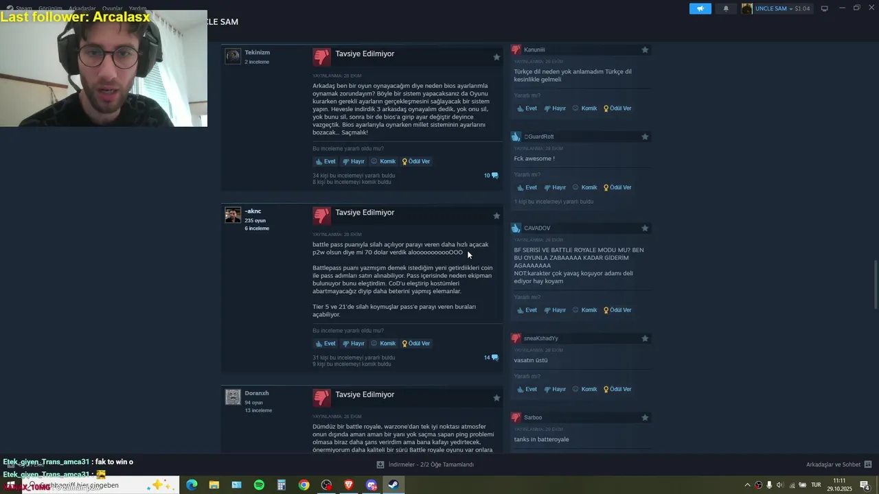Open Google Chrome from the taskbar
The height and width of the screenshot is (494, 879).
coord(304,485)
